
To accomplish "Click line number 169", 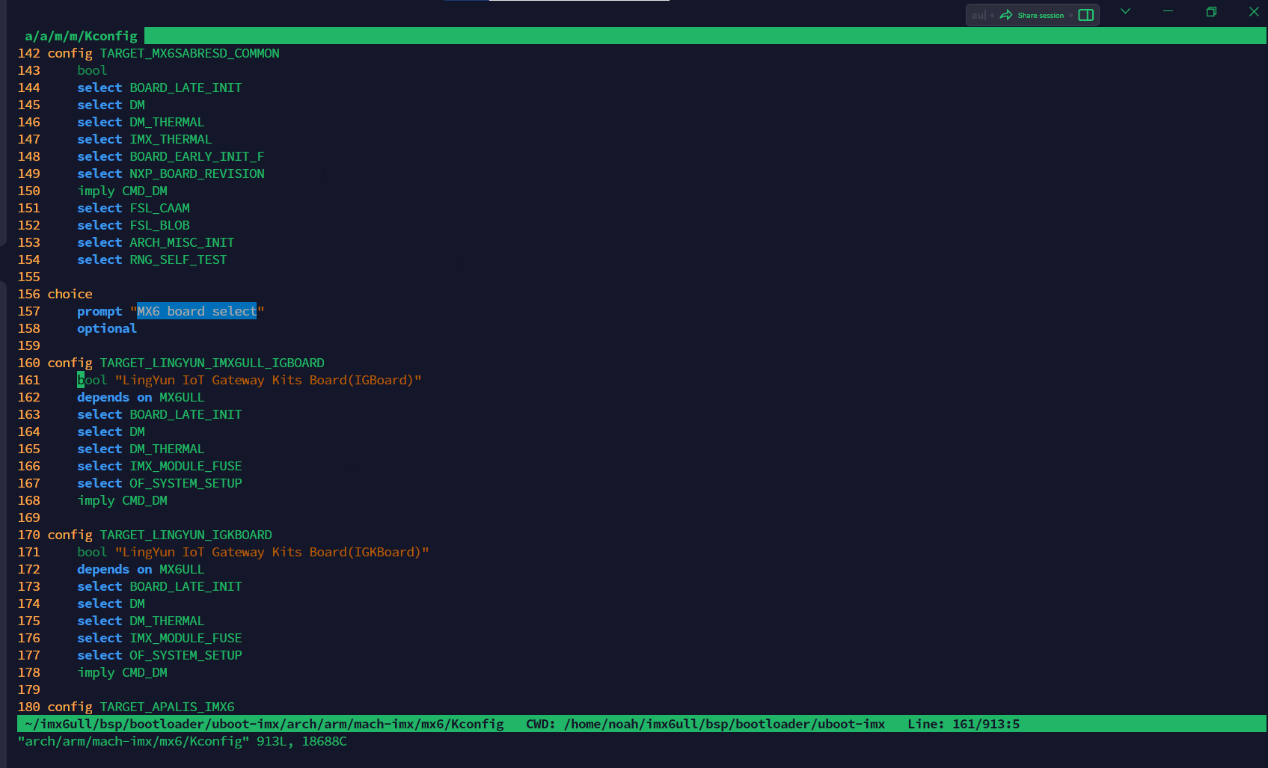I will pyautogui.click(x=29, y=517).
